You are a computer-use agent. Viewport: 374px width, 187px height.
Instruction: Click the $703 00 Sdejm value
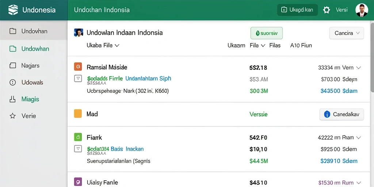[339, 79]
